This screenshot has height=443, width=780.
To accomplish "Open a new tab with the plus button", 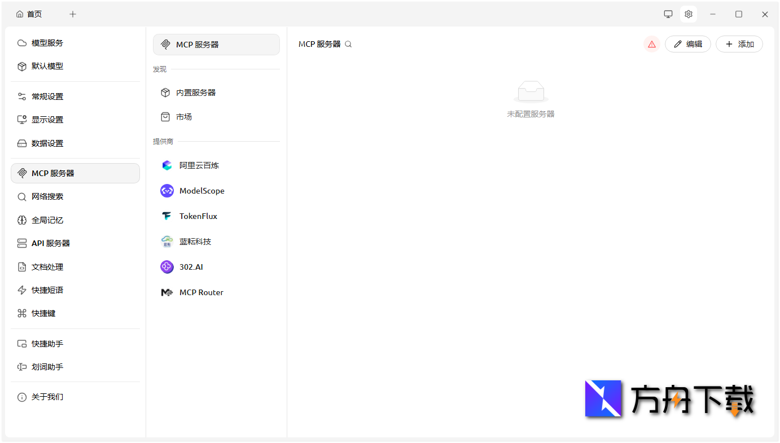I will [72, 14].
